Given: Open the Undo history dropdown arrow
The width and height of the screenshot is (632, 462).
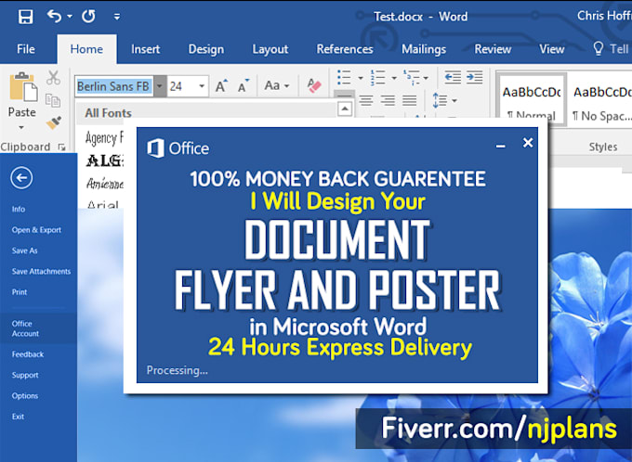Looking at the screenshot, I should coord(70,17).
